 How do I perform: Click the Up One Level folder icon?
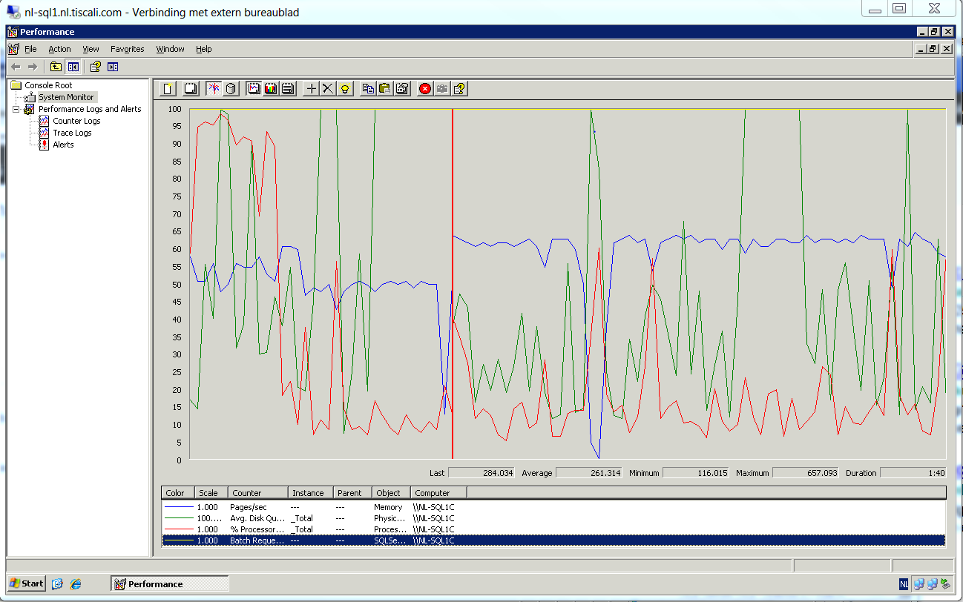click(x=56, y=67)
